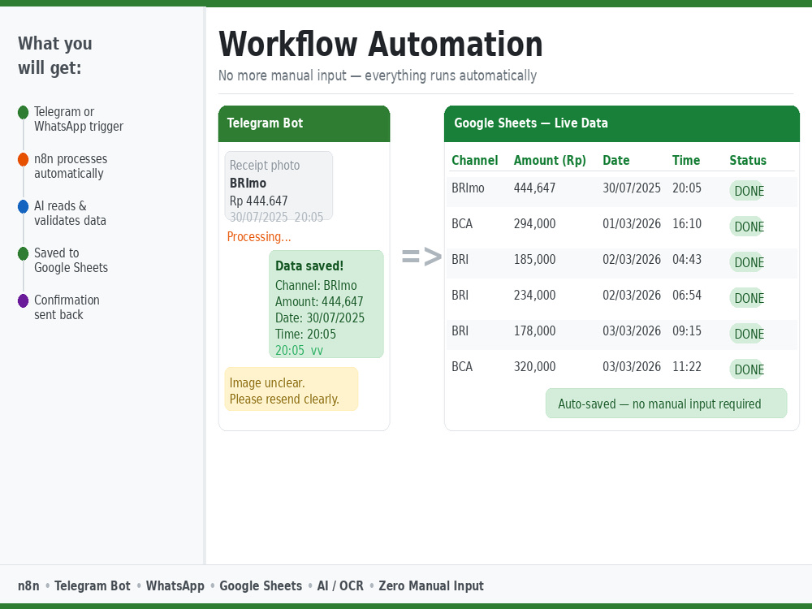Click the gray arrow between the two panels
Screen dimensions: 812x609
click(421, 257)
